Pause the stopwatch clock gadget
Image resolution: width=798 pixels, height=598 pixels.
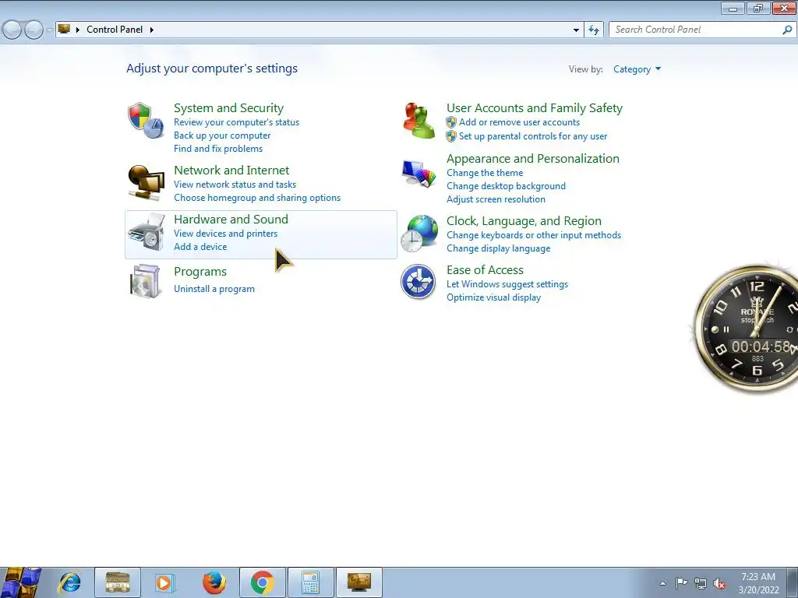point(726,329)
